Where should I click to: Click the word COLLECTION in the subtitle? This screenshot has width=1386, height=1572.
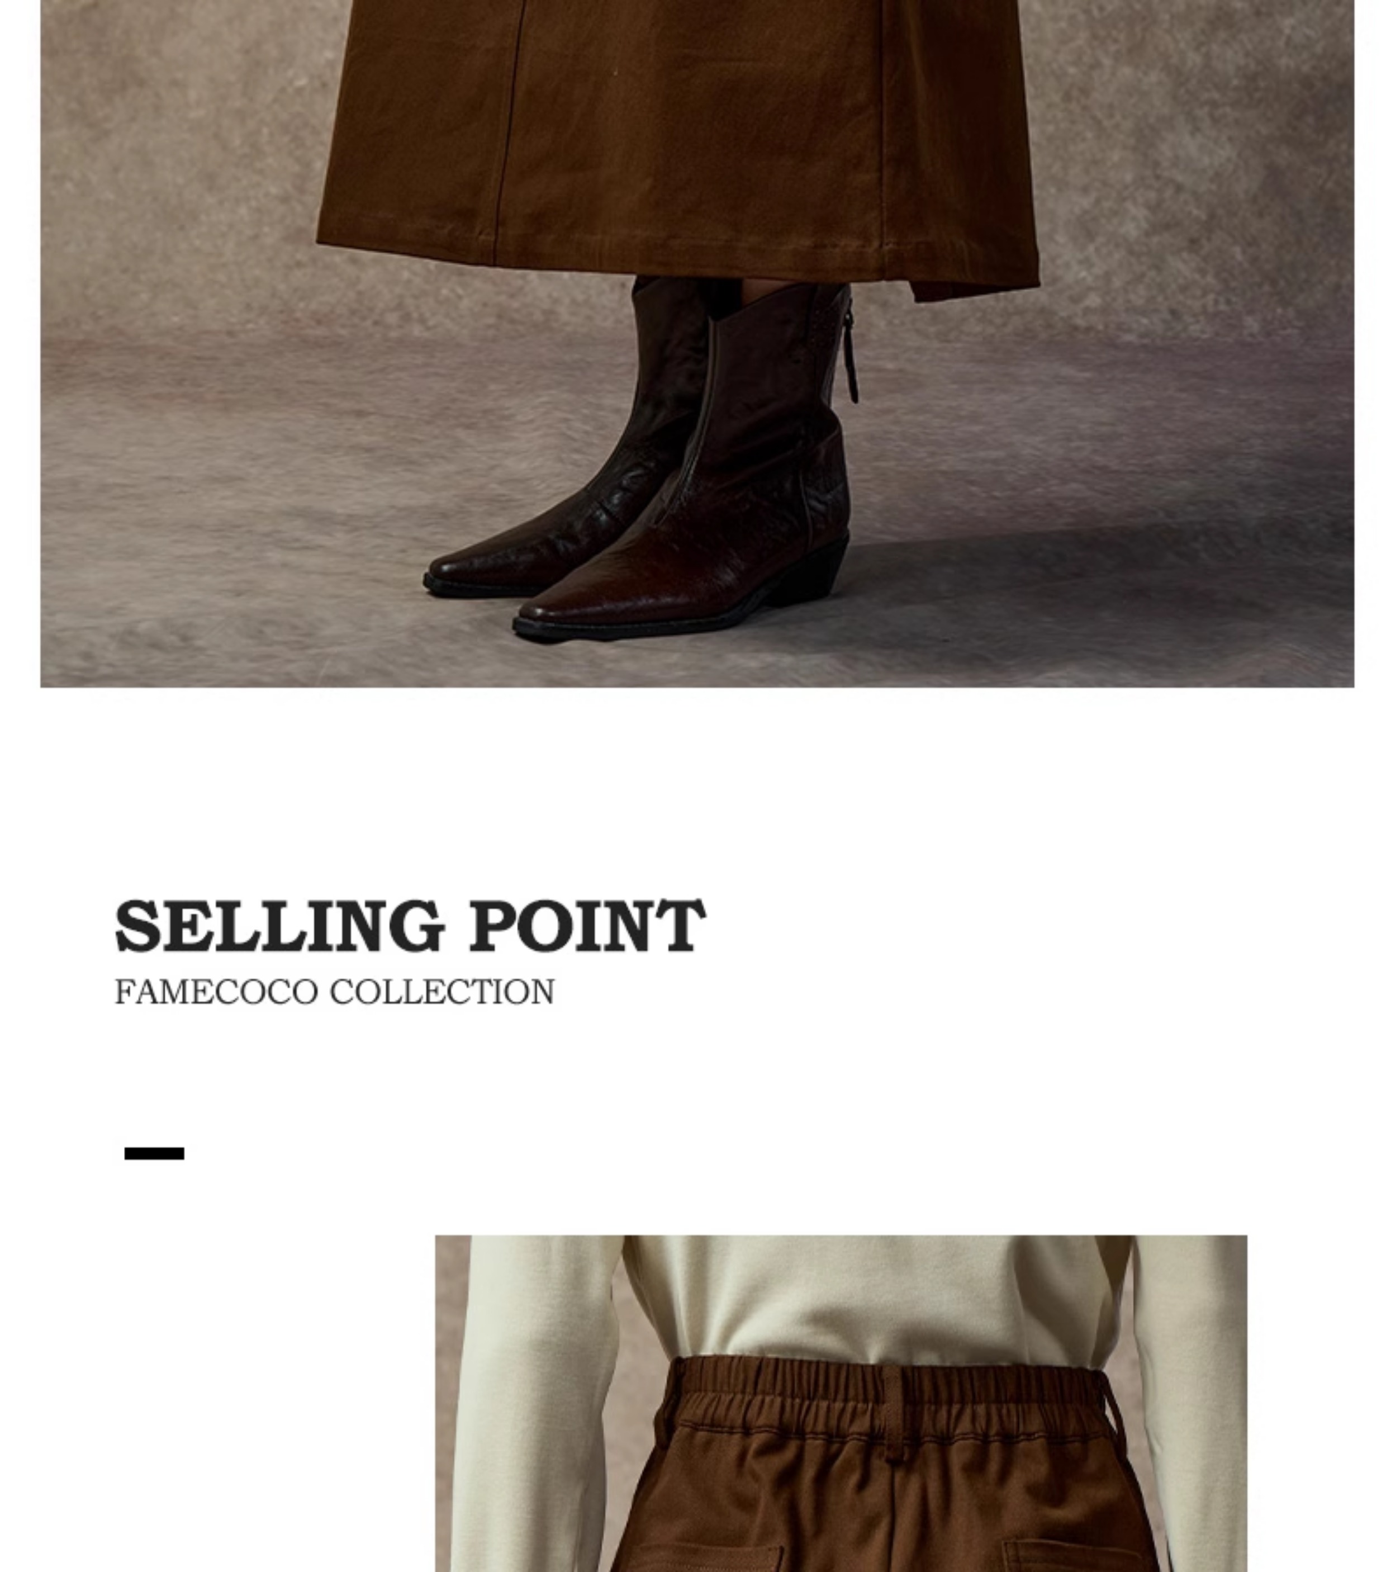click(x=442, y=992)
